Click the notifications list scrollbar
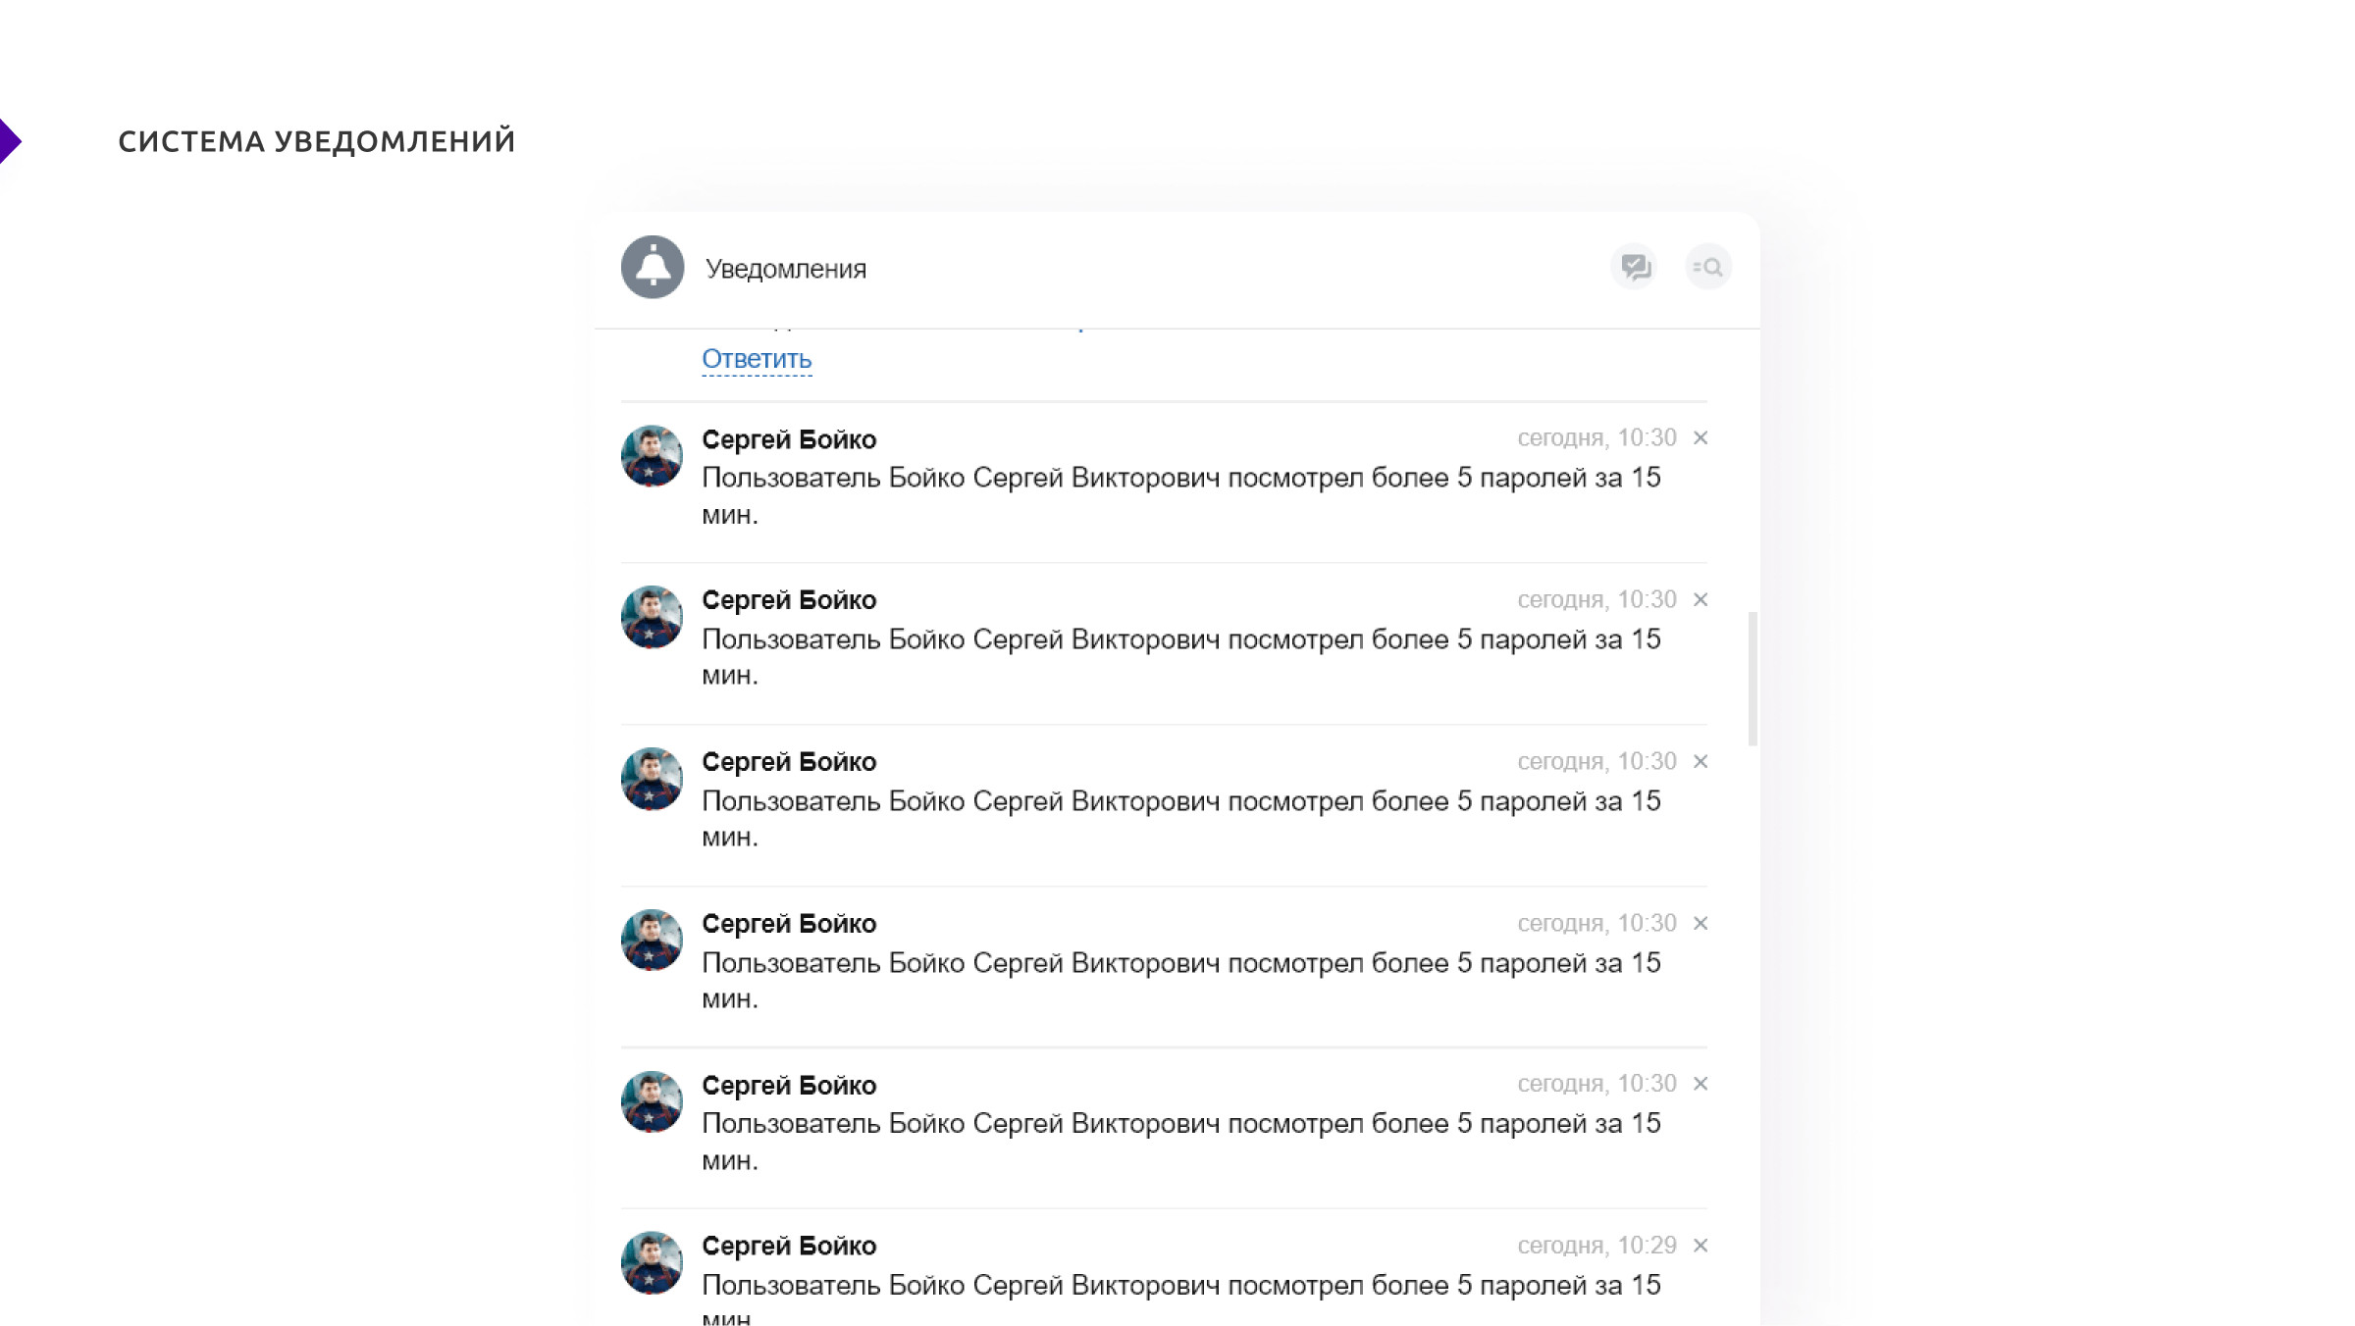This screenshot has width=2355, height=1326. (1752, 679)
